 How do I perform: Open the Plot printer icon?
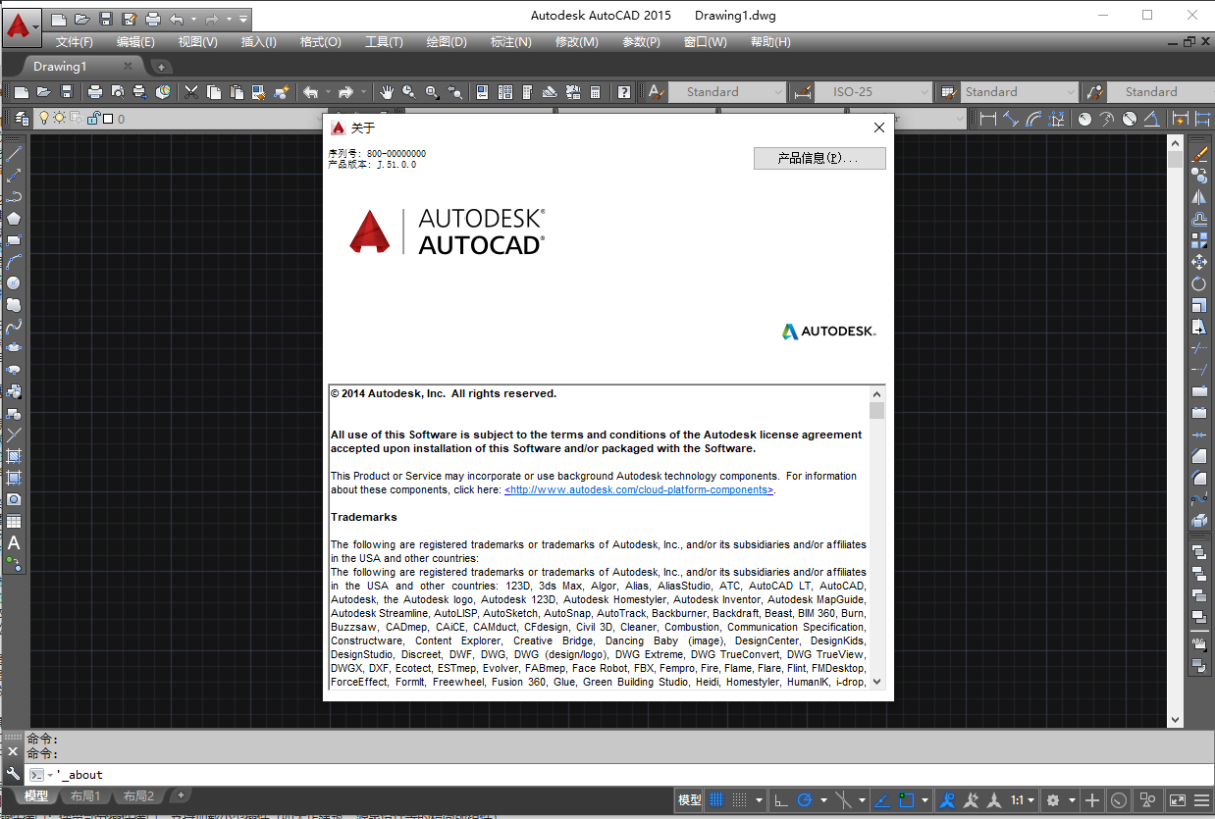point(95,92)
